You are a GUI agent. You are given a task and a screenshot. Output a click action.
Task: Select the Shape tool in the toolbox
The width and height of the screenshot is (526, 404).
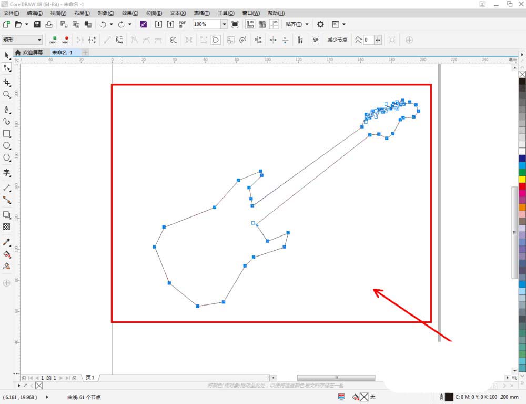coord(7,67)
